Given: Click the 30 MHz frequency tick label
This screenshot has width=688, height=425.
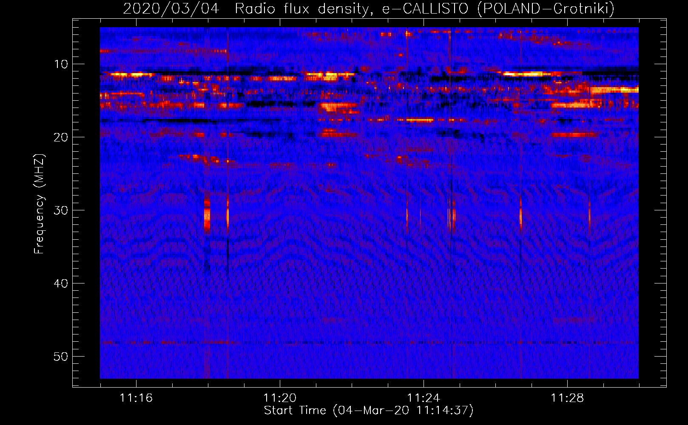Looking at the screenshot, I should click(61, 210).
